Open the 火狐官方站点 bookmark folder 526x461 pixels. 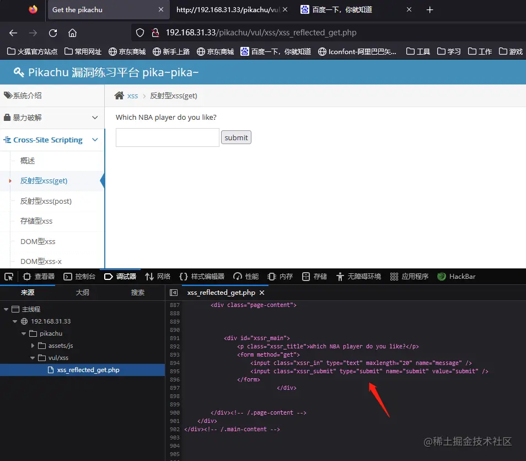tap(32, 51)
